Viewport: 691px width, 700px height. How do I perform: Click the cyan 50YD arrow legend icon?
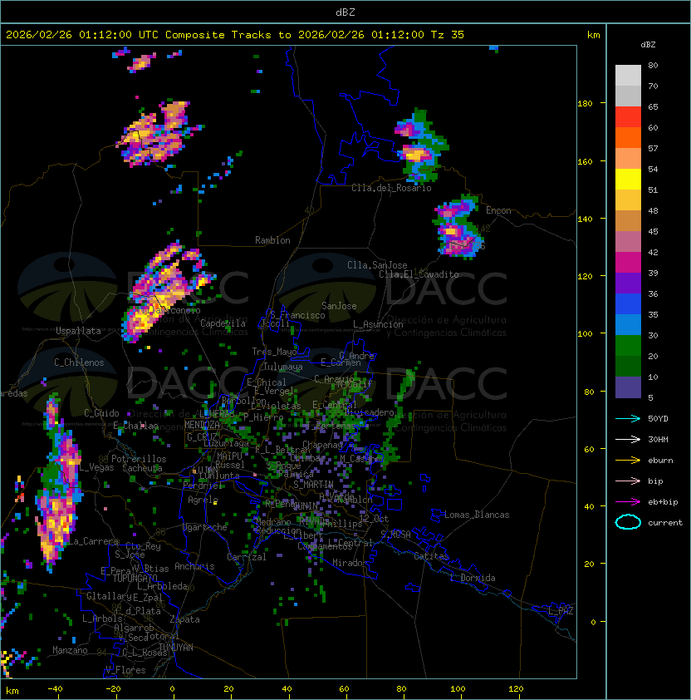click(x=628, y=419)
